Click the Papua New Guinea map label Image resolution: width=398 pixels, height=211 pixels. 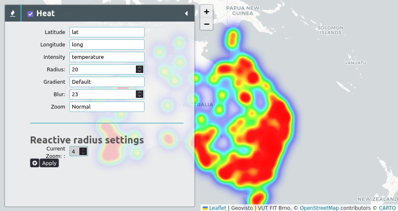(243, 11)
